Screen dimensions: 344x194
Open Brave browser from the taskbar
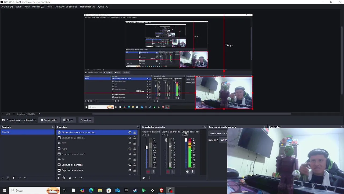click(161, 190)
